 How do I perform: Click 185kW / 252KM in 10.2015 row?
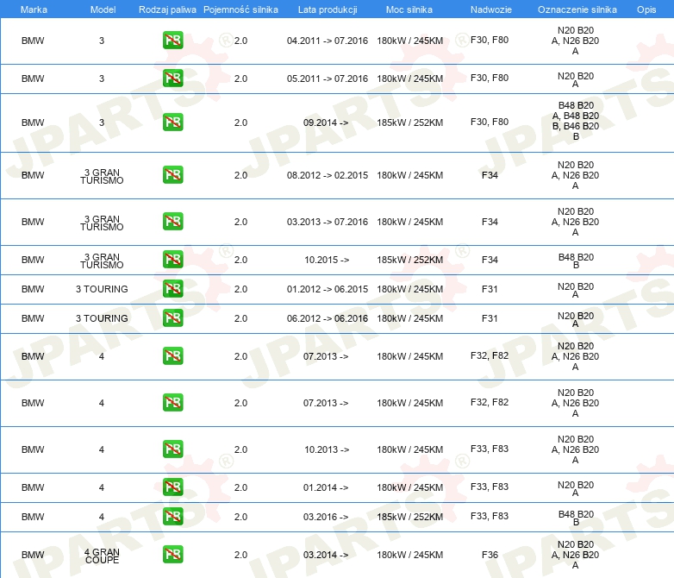tap(409, 260)
